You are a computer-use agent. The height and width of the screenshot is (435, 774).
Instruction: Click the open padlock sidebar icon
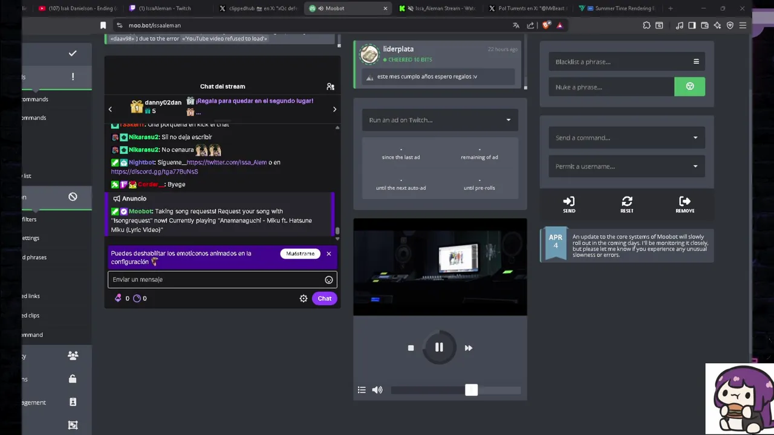(x=73, y=379)
